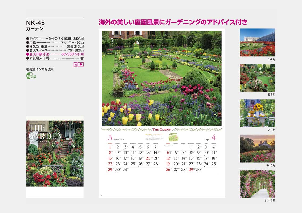Click the 'April' month label

(x=208, y=139)
